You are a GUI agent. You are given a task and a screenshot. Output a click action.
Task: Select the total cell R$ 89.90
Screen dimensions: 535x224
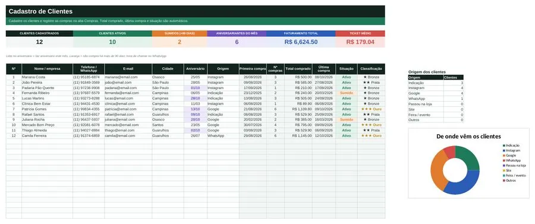(298, 103)
